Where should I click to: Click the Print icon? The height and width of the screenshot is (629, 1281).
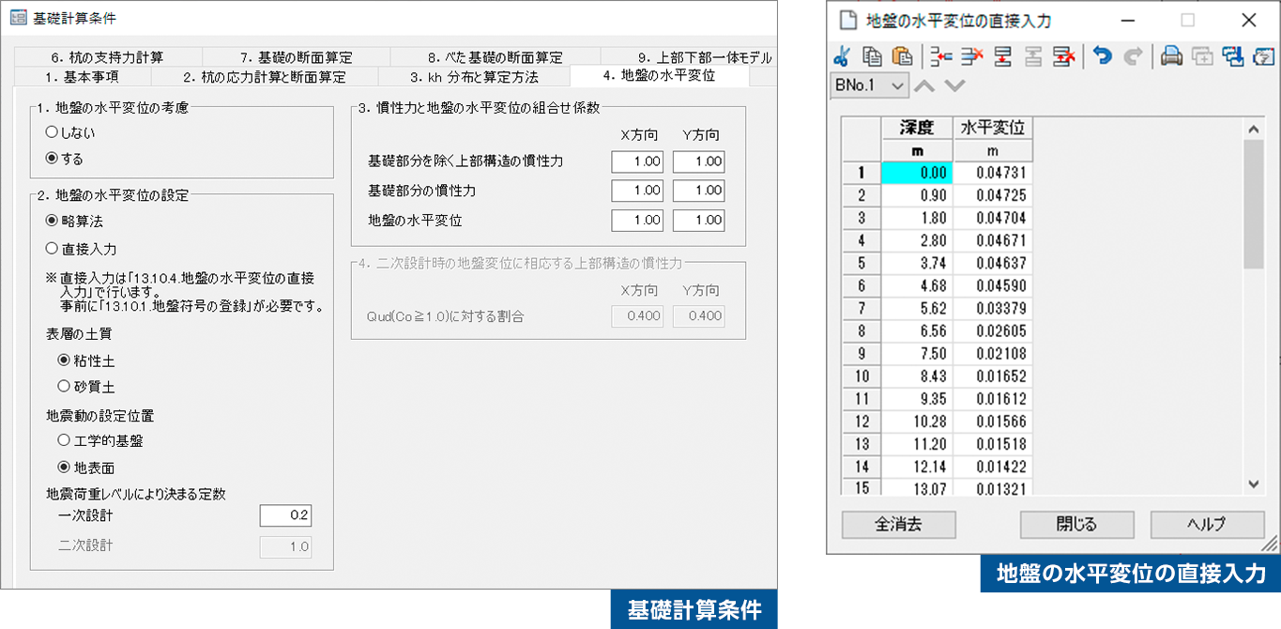point(1171,56)
